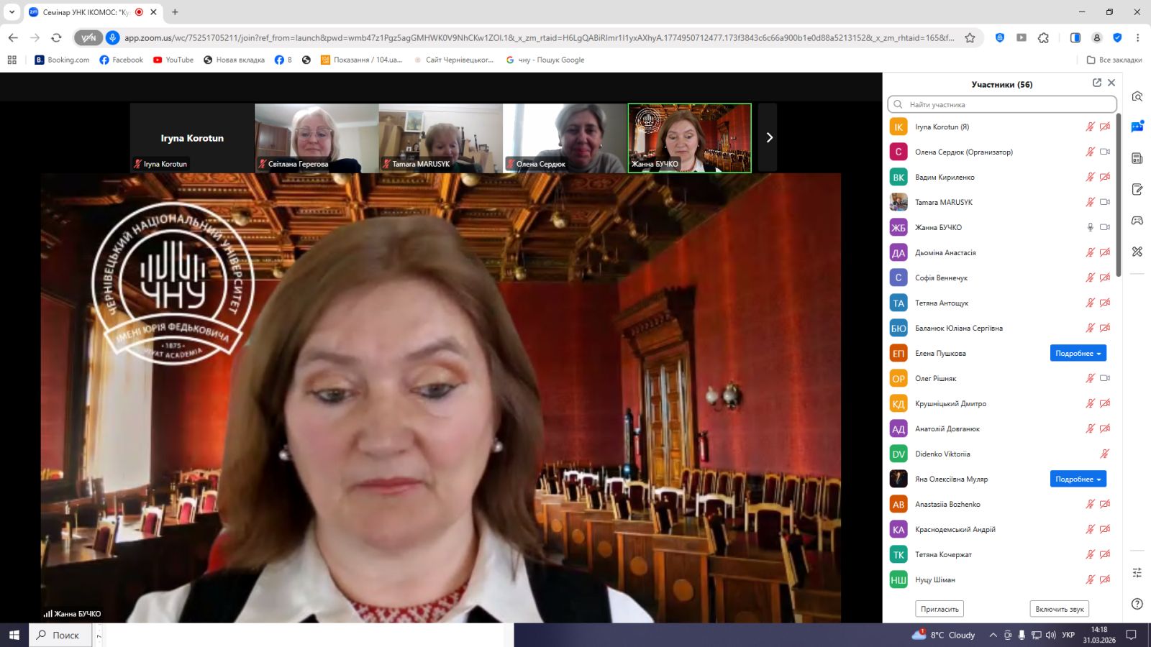
Task: Click the blue check shield extension icon
Action: coord(1117,37)
